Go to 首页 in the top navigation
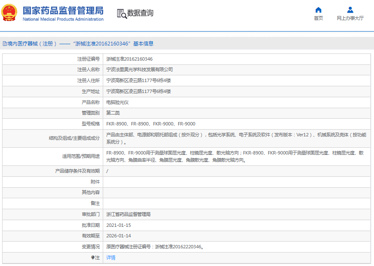Image resolution: width=374 pixels, height=266 pixels. (318, 18)
